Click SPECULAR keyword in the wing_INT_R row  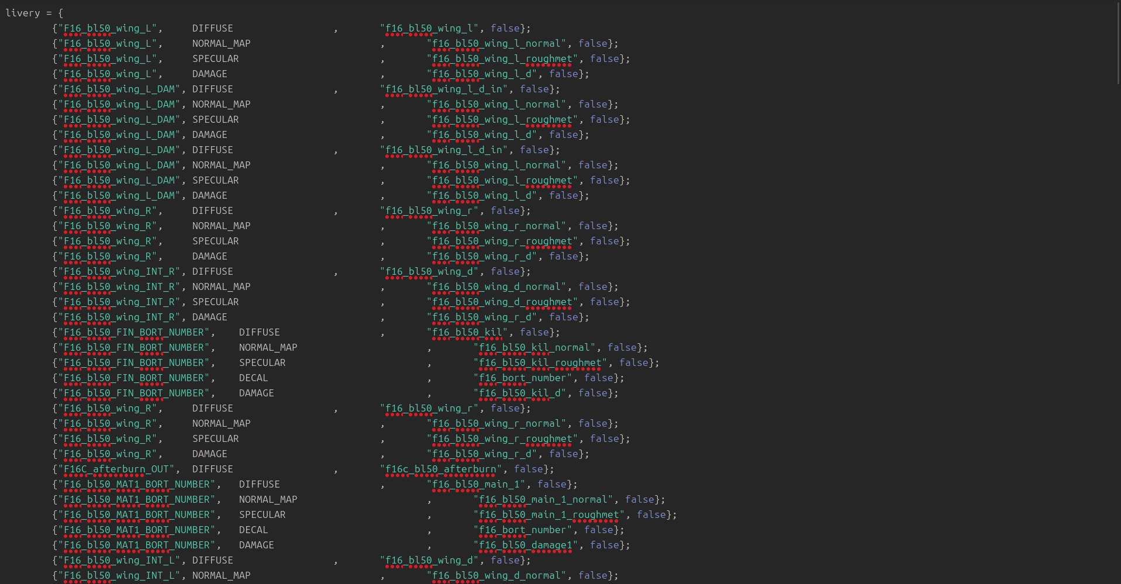[x=216, y=302]
